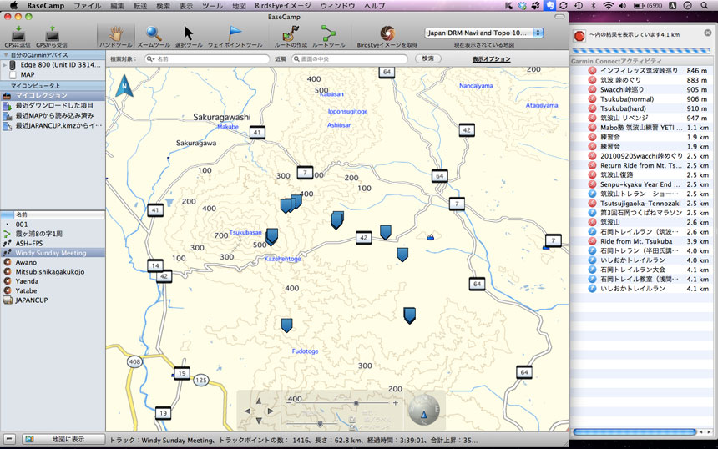Select the Zoom tool magnifier
Image resolution: width=718 pixels, height=449 pixels.
tap(154, 33)
